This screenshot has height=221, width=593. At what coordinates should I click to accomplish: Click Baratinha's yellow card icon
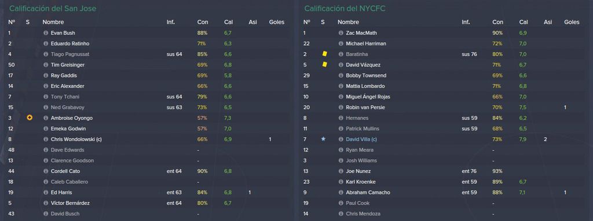coord(324,54)
